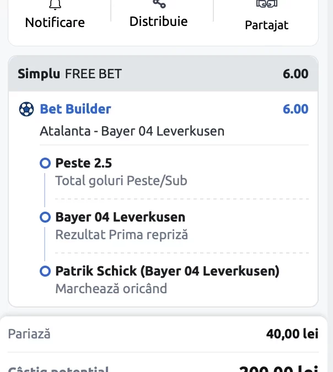The image size is (333, 372).
Task: Click the circle marker beside Patrik Schick
Action: coord(45,271)
